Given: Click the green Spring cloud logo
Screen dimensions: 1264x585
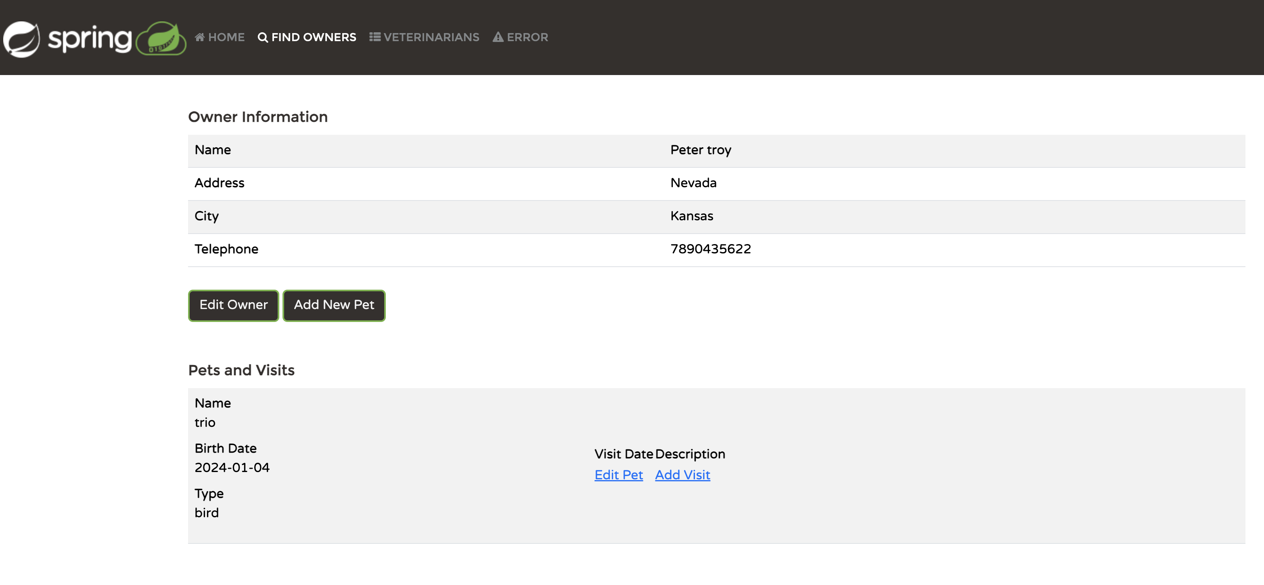Looking at the screenshot, I should (161, 38).
